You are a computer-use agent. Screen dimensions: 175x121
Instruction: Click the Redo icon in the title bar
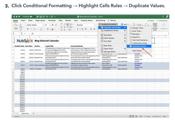pyautogui.click(x=52, y=17)
